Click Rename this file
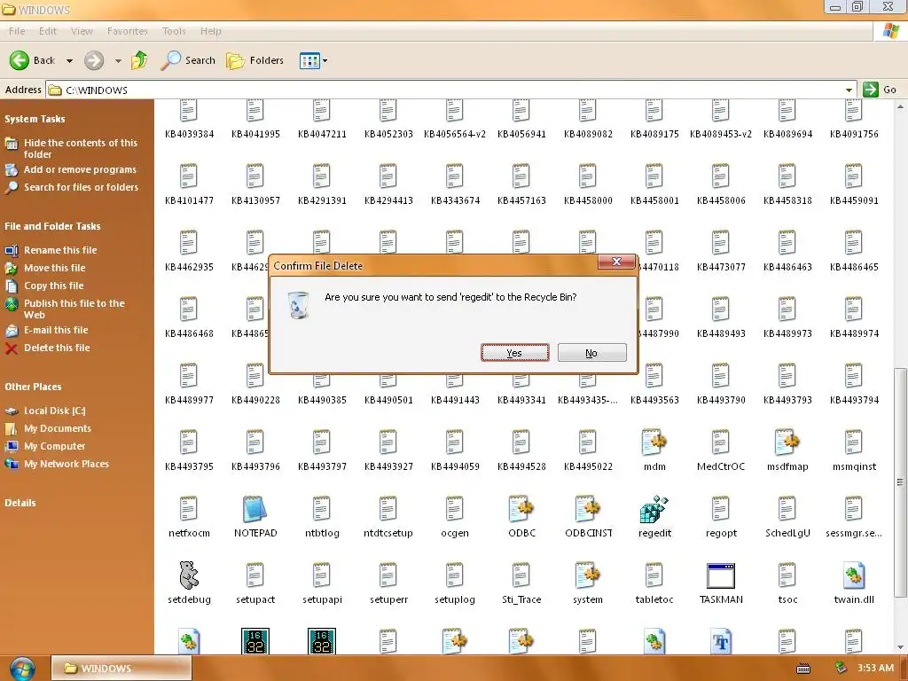Viewport: 908px width, 681px height. pyautogui.click(x=60, y=250)
